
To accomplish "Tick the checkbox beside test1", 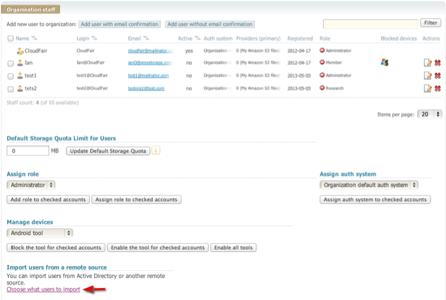I will click(x=10, y=76).
